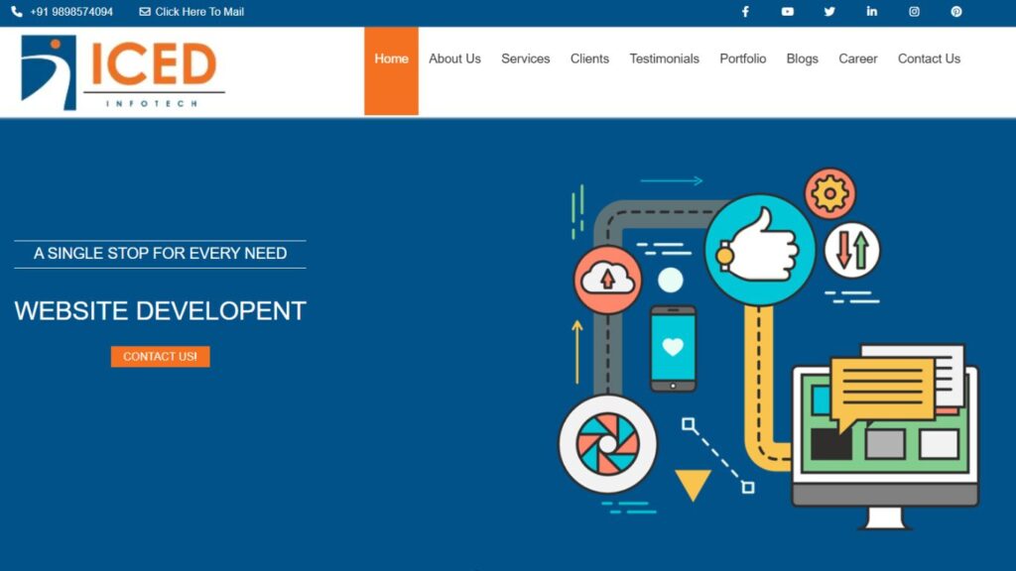Go to the Services menu item
This screenshot has width=1016, height=571.
[x=525, y=59]
